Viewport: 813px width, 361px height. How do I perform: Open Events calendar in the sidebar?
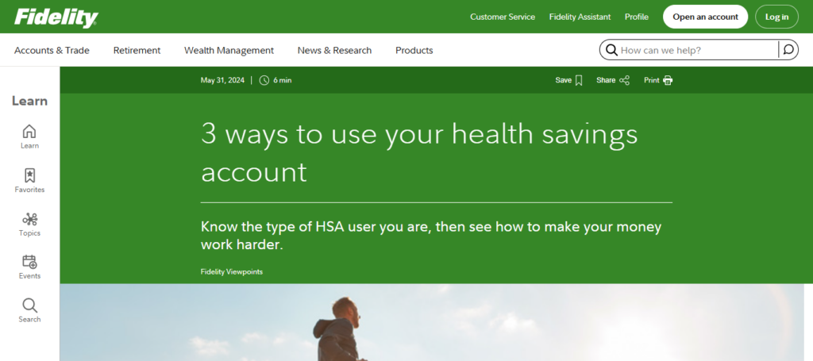[x=29, y=267]
